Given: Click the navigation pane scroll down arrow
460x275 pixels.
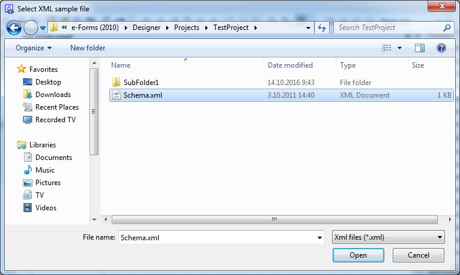Looking at the screenshot, I should [94, 220].
